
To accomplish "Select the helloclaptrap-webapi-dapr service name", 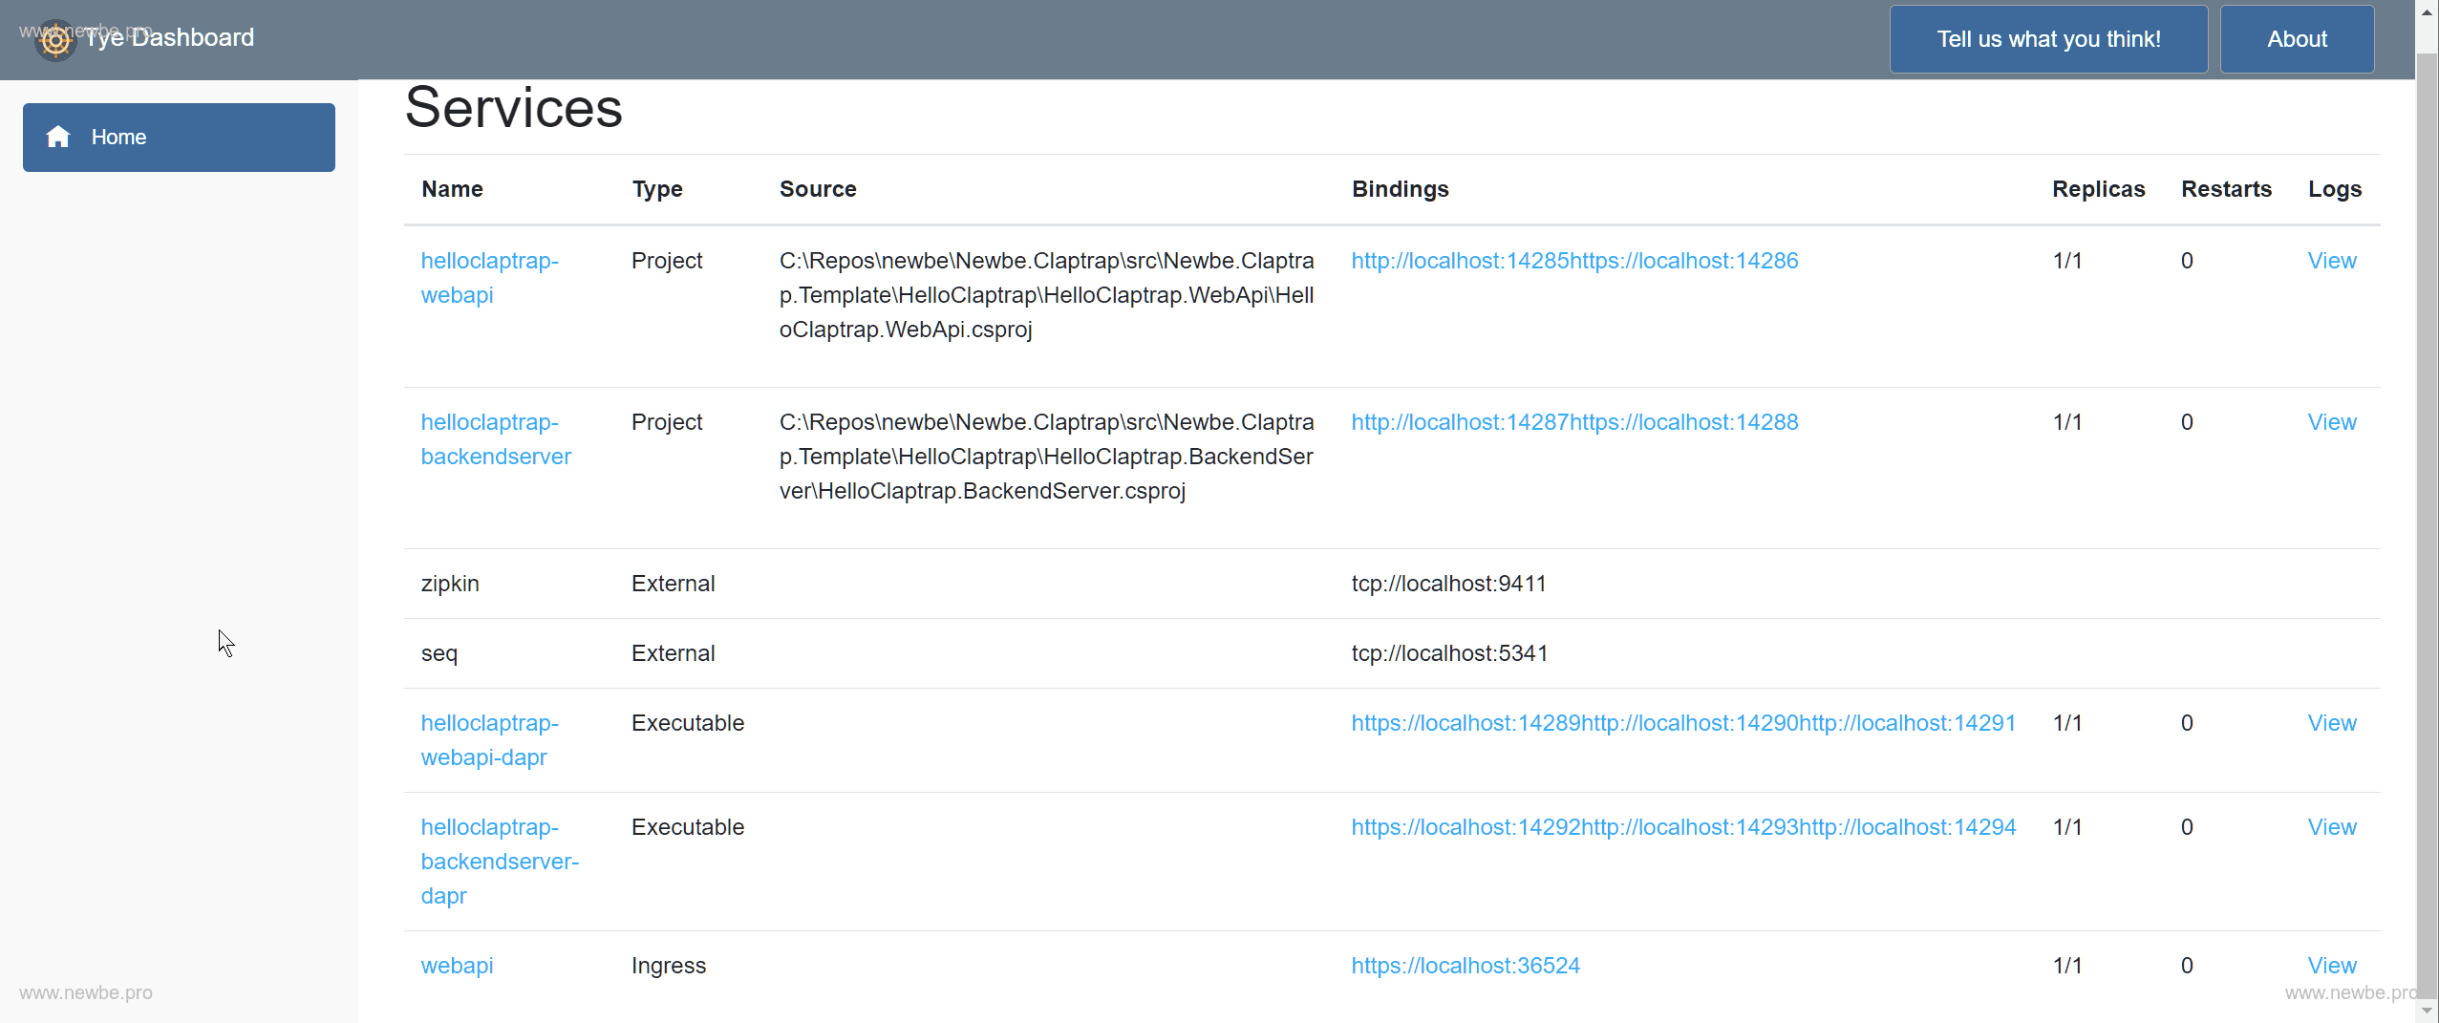I will tap(488, 740).
